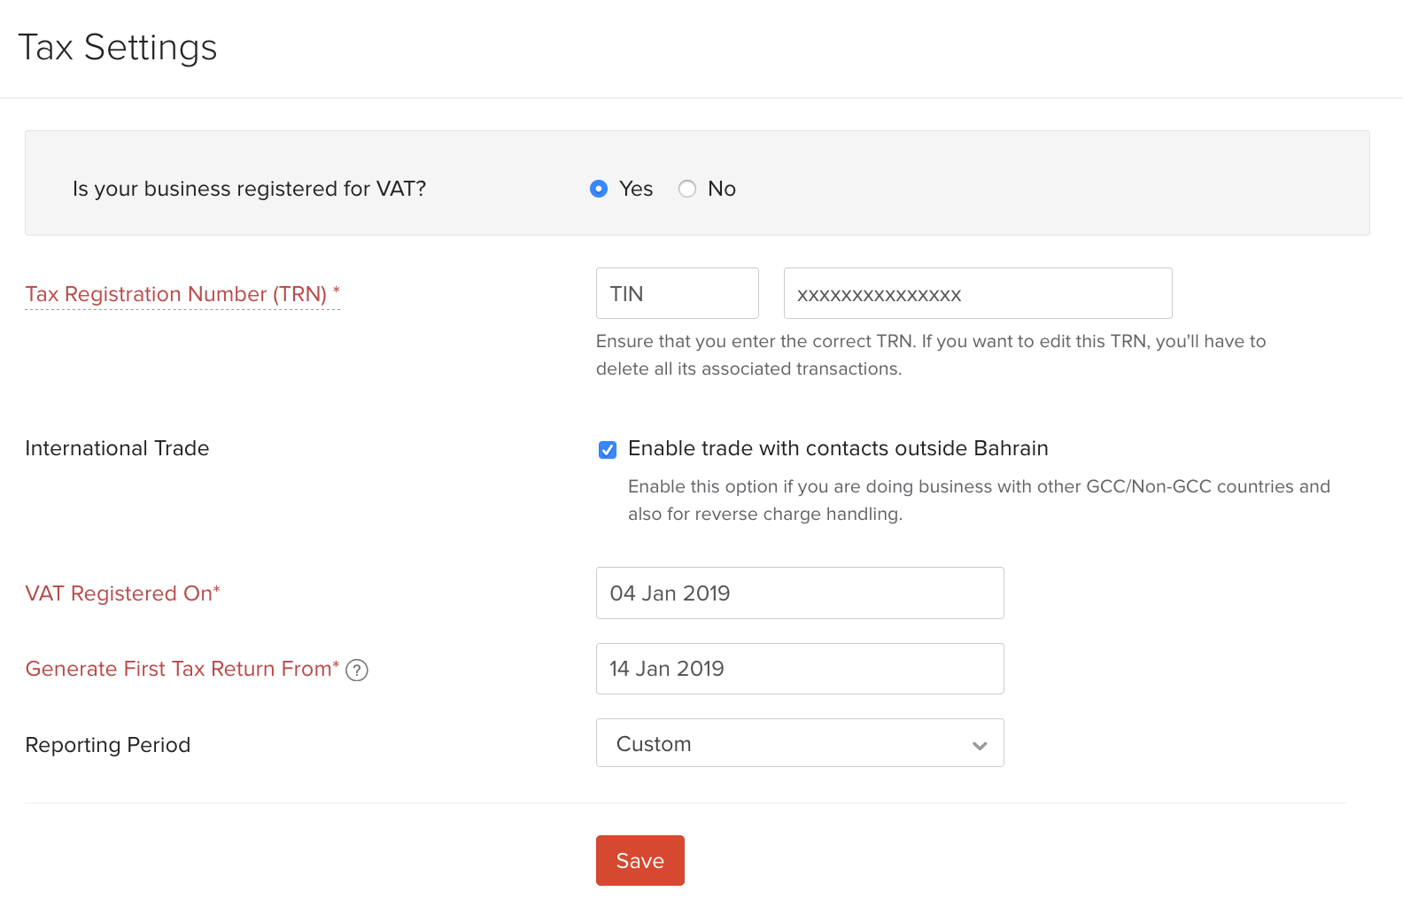Select the No radio button for VAT registration

pos(687,189)
